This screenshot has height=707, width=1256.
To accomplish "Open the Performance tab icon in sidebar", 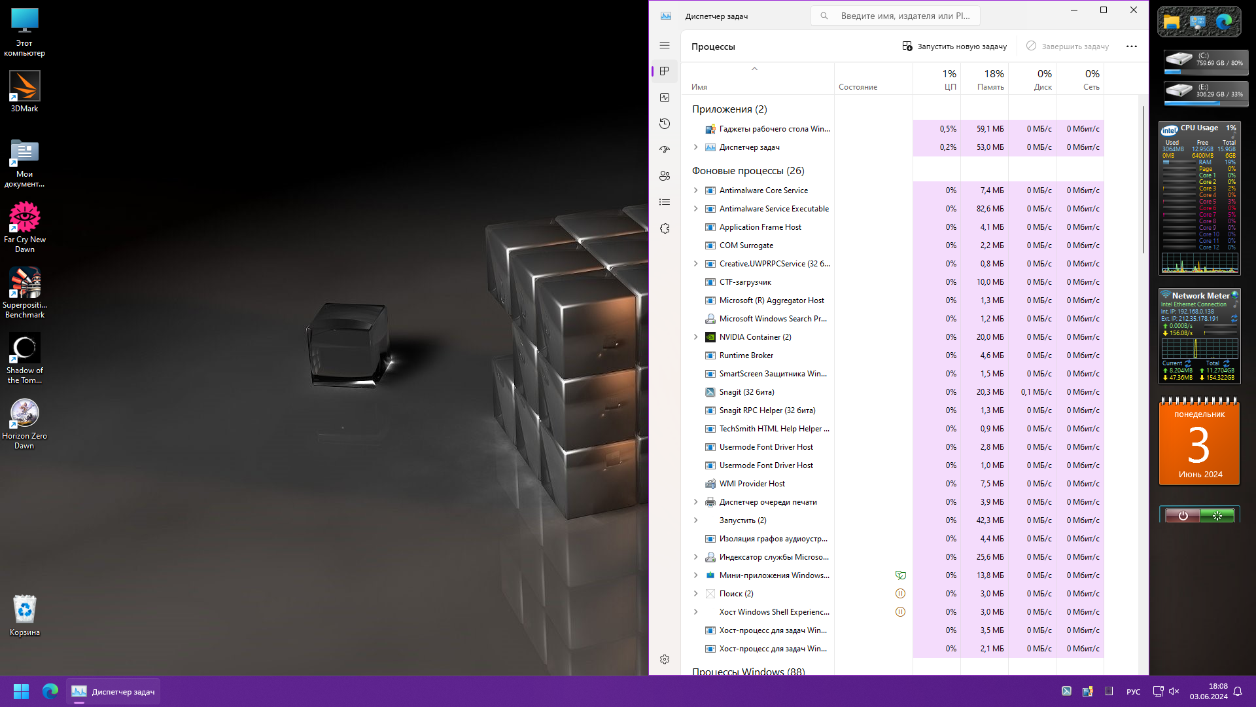I will [x=665, y=98].
